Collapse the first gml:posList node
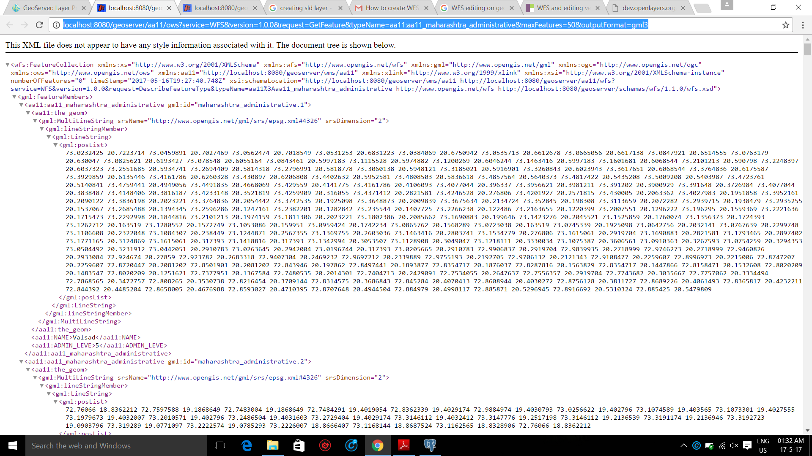The height and width of the screenshot is (456, 812). coord(55,145)
